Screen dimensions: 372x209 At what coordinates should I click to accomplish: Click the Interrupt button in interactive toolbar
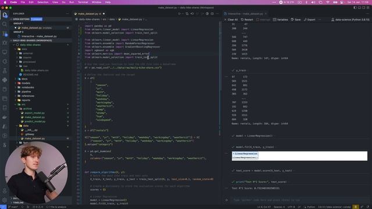(x=263, y=20)
